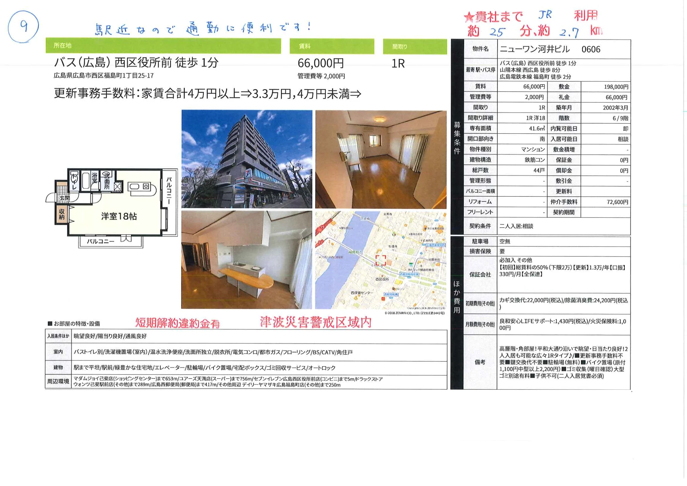Click the property name ニューワン河井ビル 0606
This screenshot has width=687, height=486.
coord(550,49)
